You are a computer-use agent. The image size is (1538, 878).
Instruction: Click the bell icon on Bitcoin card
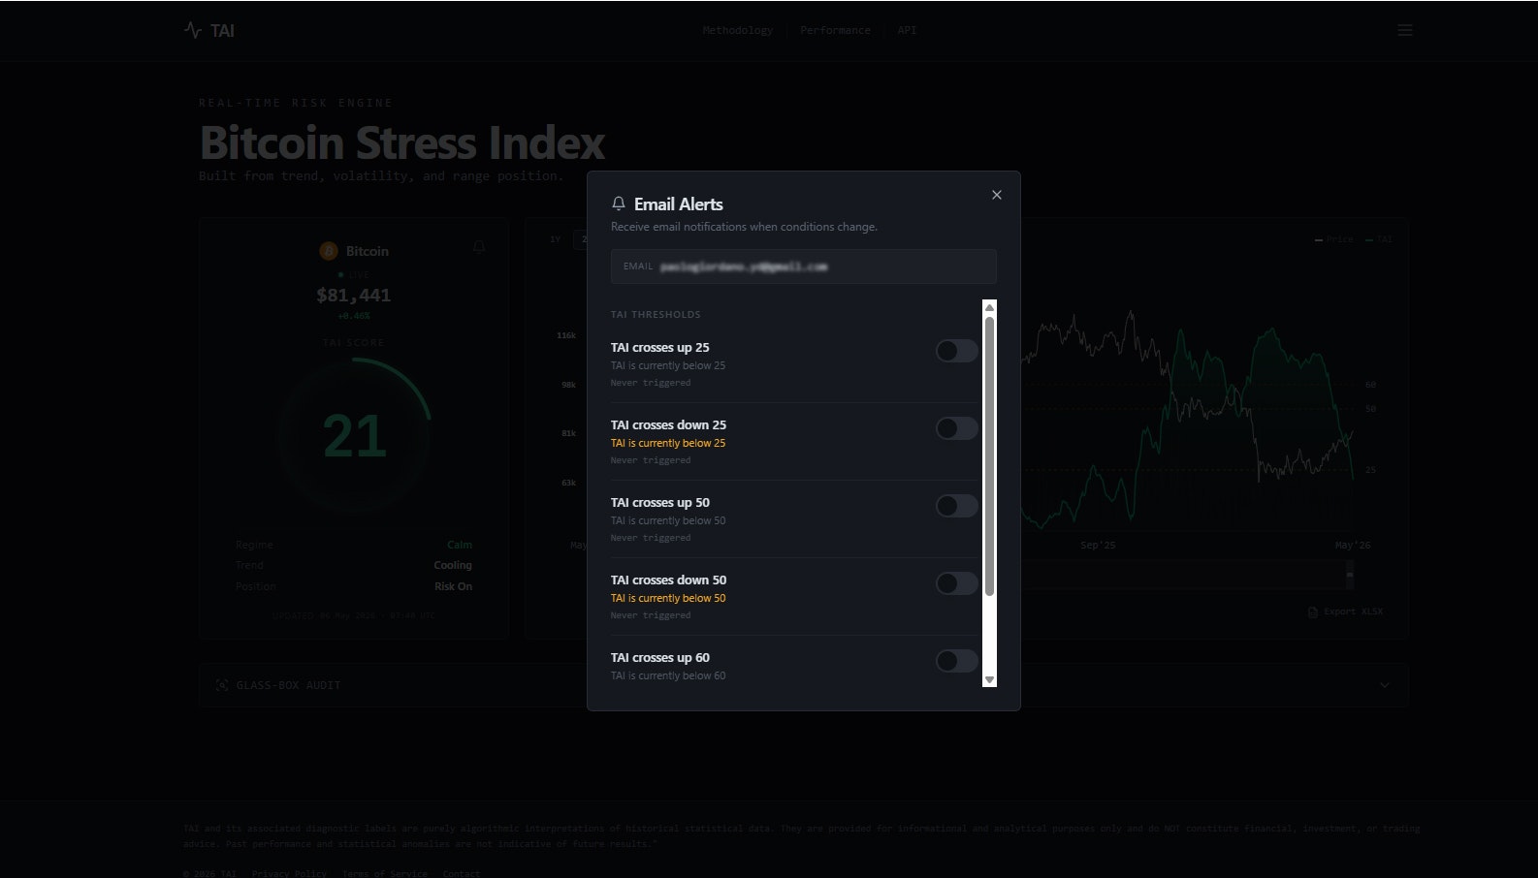478,247
